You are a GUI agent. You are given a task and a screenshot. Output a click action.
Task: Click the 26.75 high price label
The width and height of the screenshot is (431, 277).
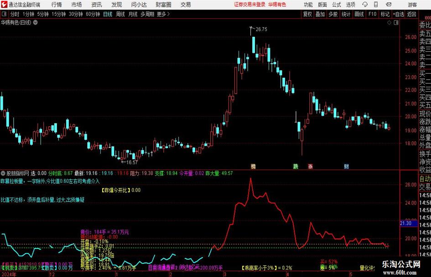261,30
